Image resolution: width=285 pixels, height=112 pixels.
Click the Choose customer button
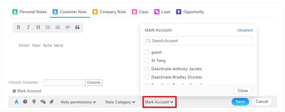click(94, 82)
